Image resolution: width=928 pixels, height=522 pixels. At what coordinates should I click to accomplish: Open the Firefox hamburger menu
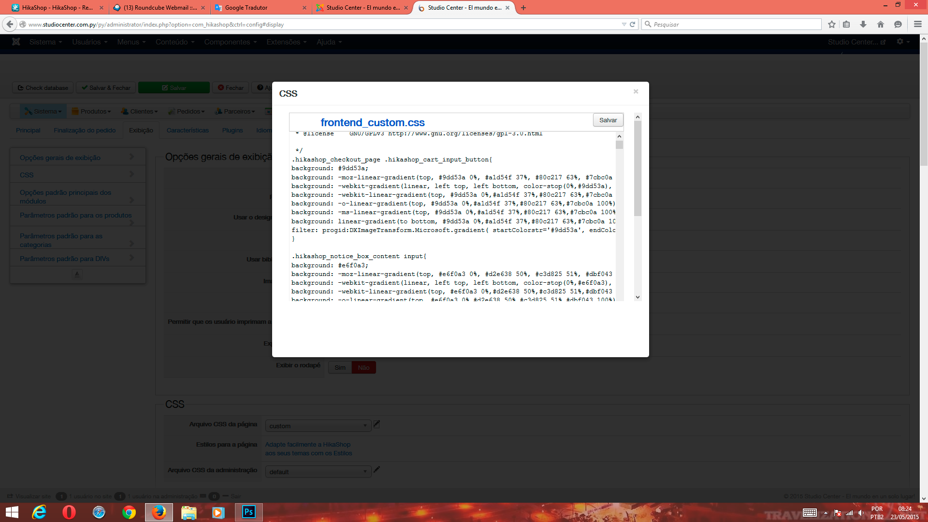(x=917, y=24)
